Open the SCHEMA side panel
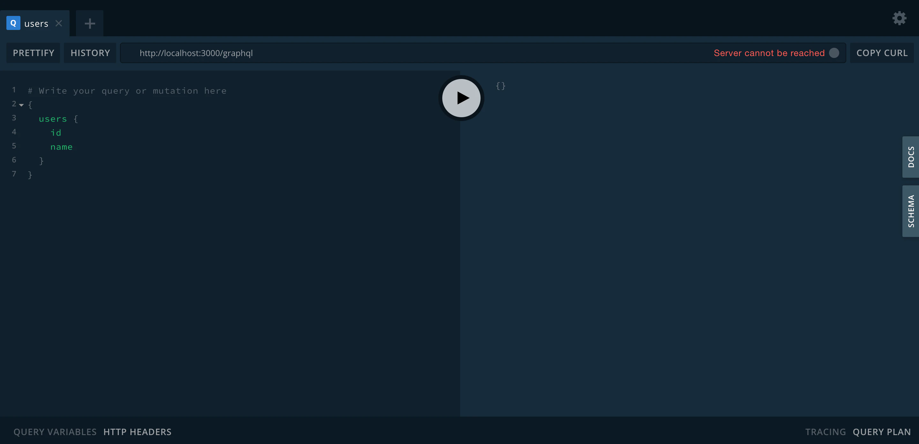Image resolution: width=919 pixels, height=444 pixels. point(911,211)
